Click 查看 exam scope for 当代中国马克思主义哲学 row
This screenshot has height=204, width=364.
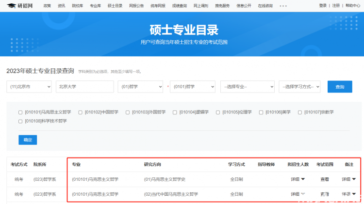(x=325, y=194)
